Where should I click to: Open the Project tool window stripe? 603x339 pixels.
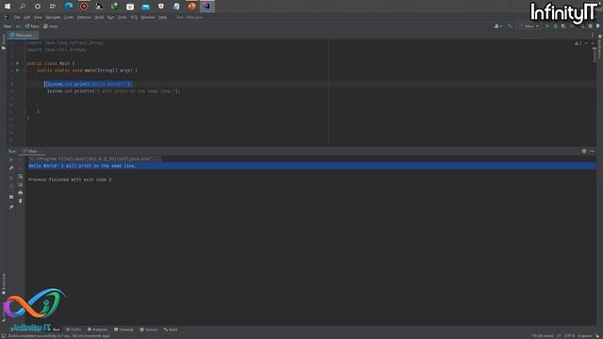coord(4,41)
